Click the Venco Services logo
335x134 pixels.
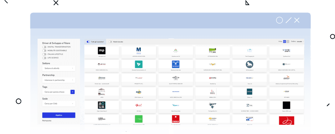coord(102,64)
